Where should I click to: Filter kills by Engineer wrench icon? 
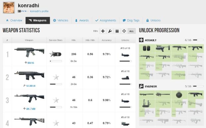(x=110, y=31)
